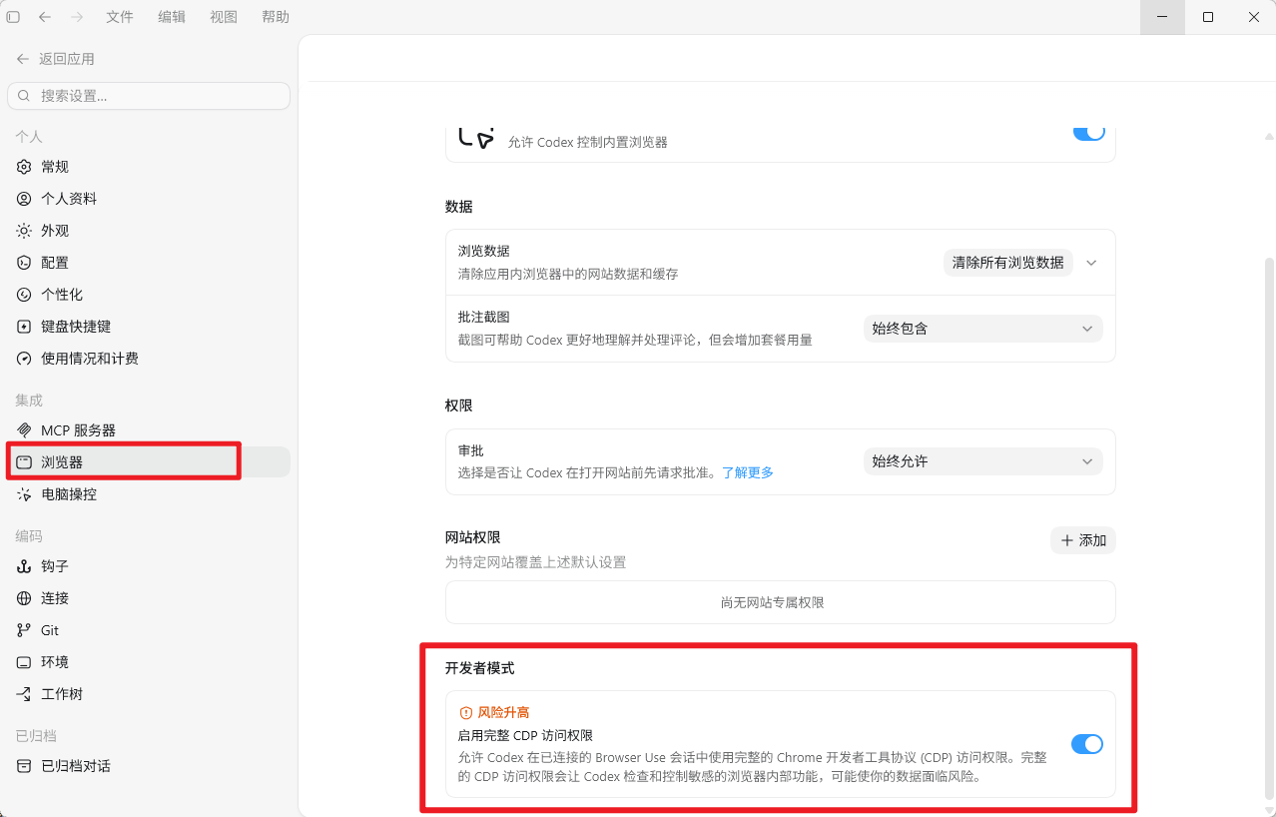Click the 风险升高 warning icon

click(465, 712)
